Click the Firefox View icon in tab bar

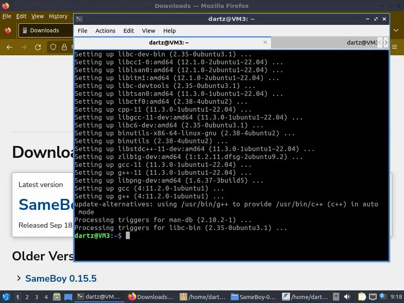click(8, 30)
